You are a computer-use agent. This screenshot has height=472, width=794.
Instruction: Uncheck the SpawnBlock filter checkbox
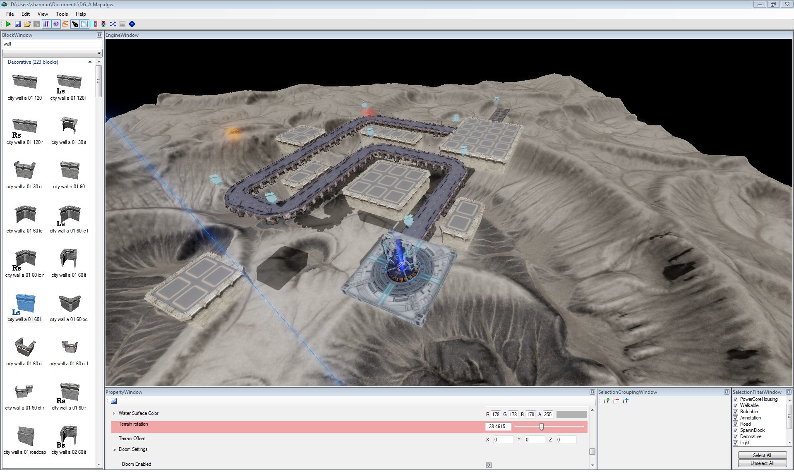click(x=736, y=431)
